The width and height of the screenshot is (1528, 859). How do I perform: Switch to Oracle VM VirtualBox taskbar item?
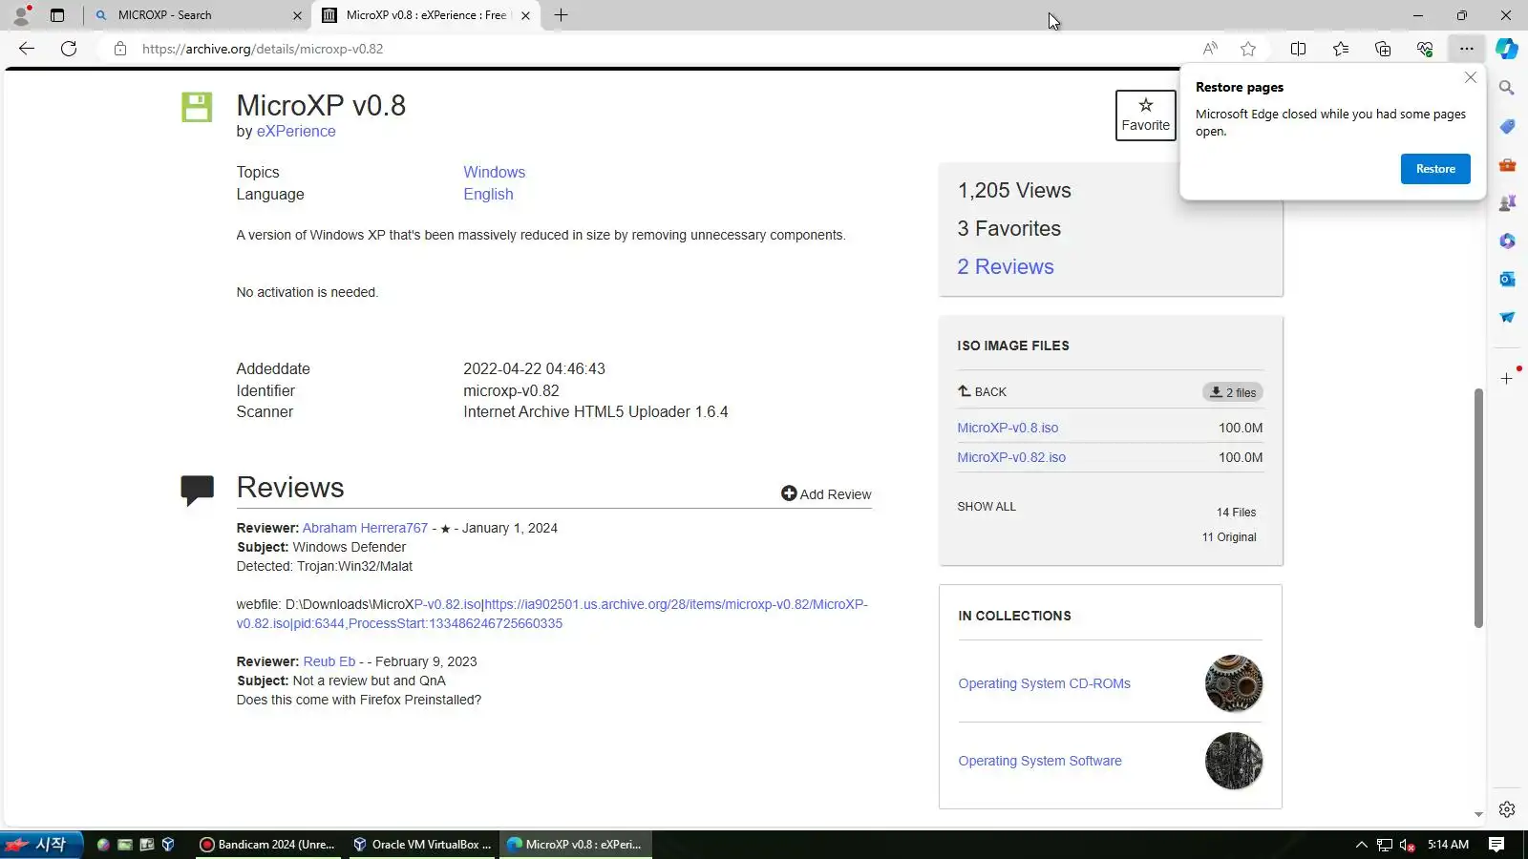click(x=421, y=845)
